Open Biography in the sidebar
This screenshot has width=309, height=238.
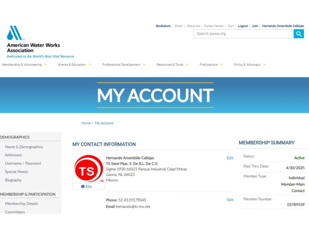coord(13,180)
